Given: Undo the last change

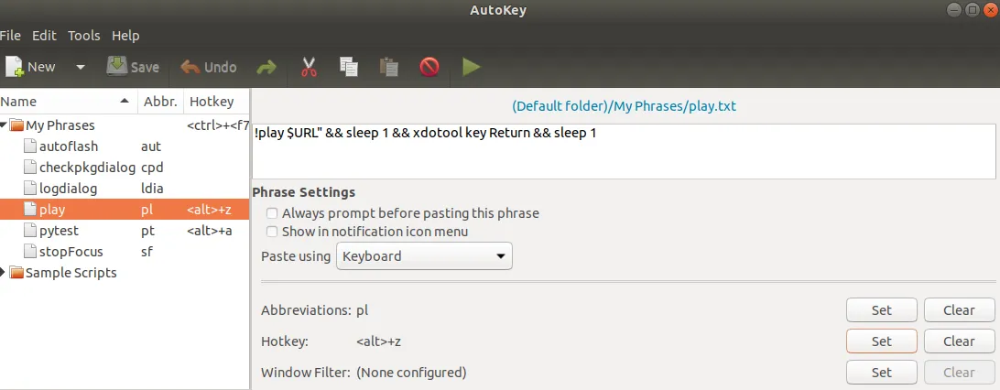Looking at the screenshot, I should 209,67.
